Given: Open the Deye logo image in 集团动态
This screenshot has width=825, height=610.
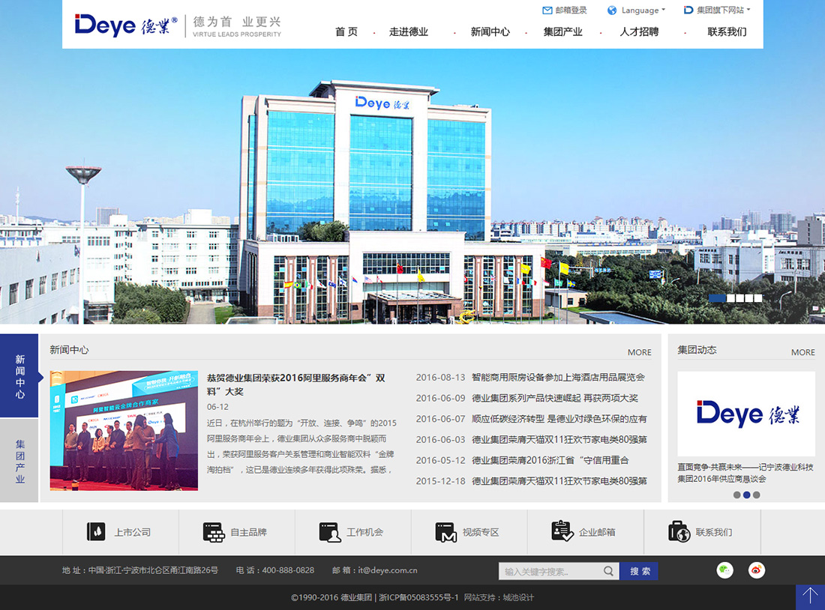Looking at the screenshot, I should 746,414.
